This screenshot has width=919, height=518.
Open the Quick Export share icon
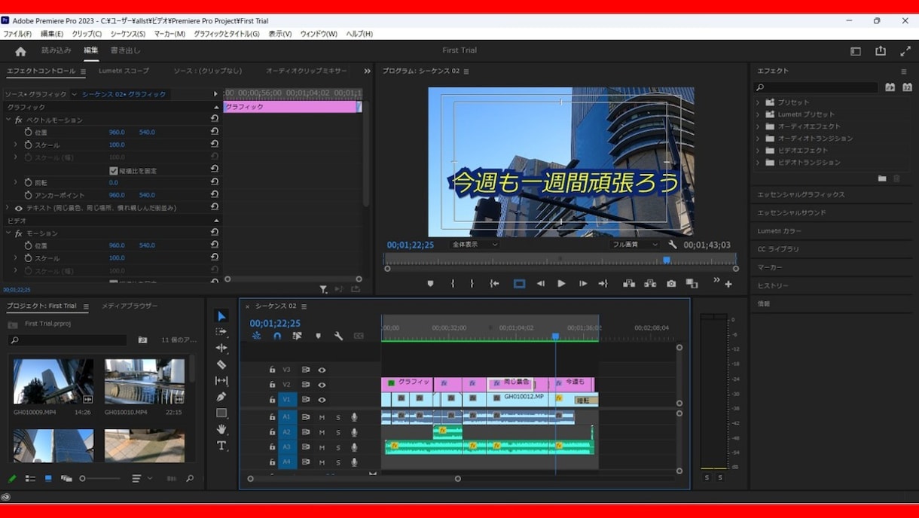881,51
